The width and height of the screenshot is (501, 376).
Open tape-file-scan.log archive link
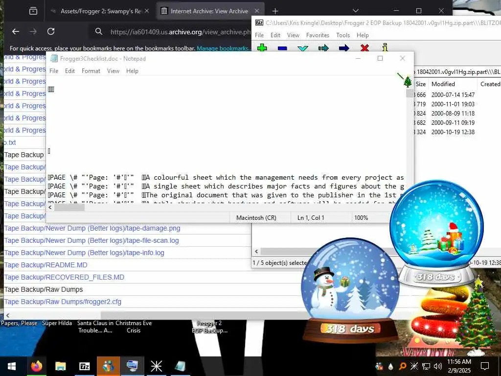coord(91,240)
